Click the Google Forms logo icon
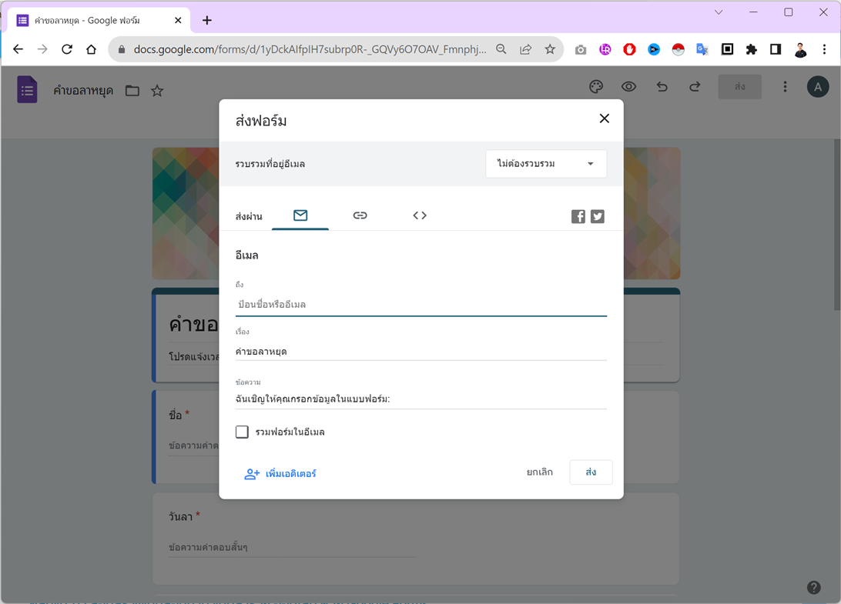This screenshot has height=604, width=841. tap(26, 89)
